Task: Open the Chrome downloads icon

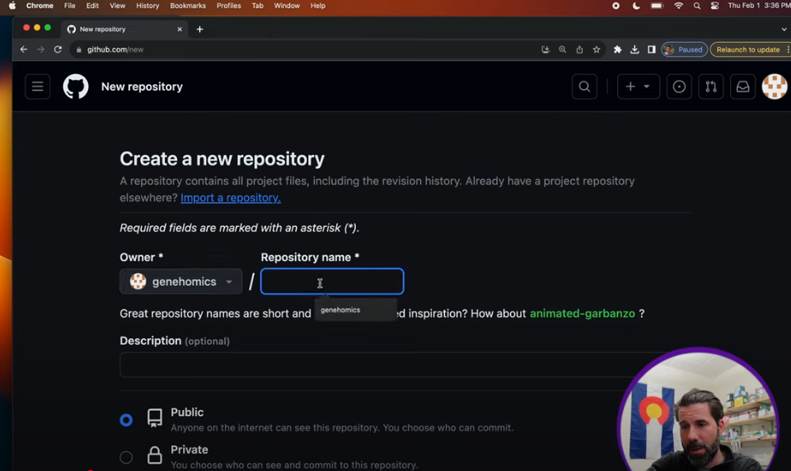Action: click(x=634, y=49)
